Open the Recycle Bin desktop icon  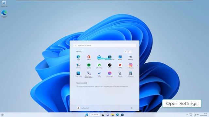(x=4, y=4)
